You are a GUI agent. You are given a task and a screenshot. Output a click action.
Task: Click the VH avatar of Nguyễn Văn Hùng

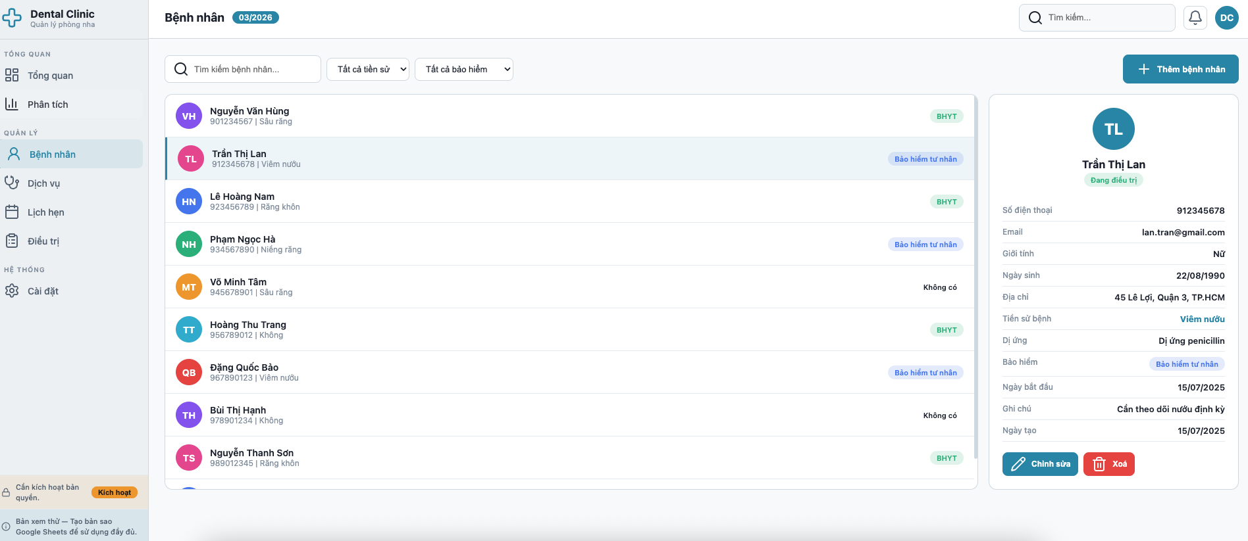(x=189, y=116)
